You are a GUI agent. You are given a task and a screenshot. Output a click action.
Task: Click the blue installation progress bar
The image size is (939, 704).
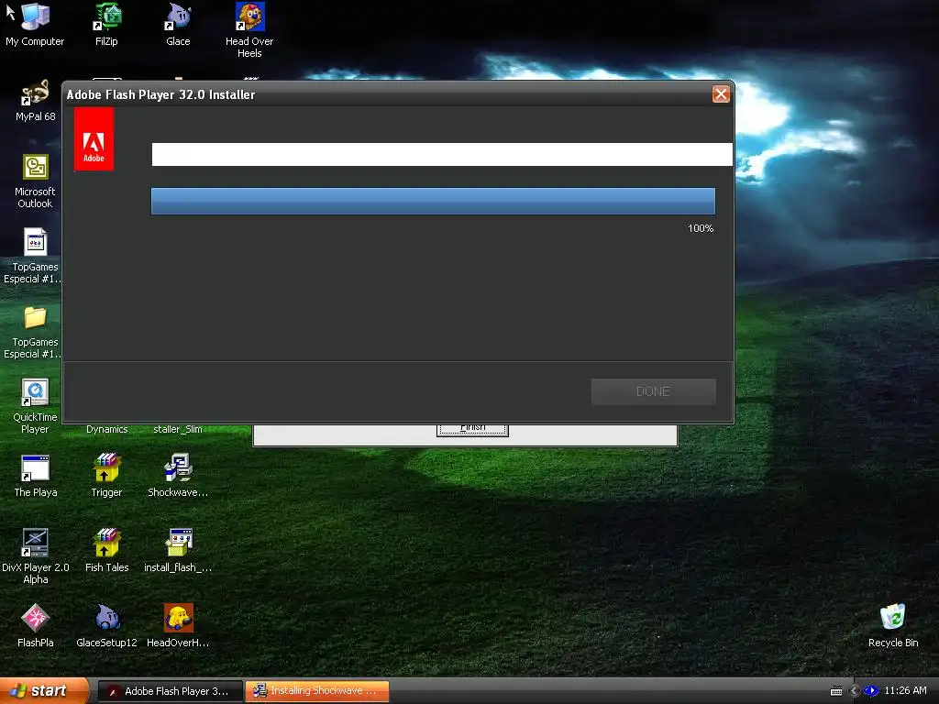click(433, 201)
